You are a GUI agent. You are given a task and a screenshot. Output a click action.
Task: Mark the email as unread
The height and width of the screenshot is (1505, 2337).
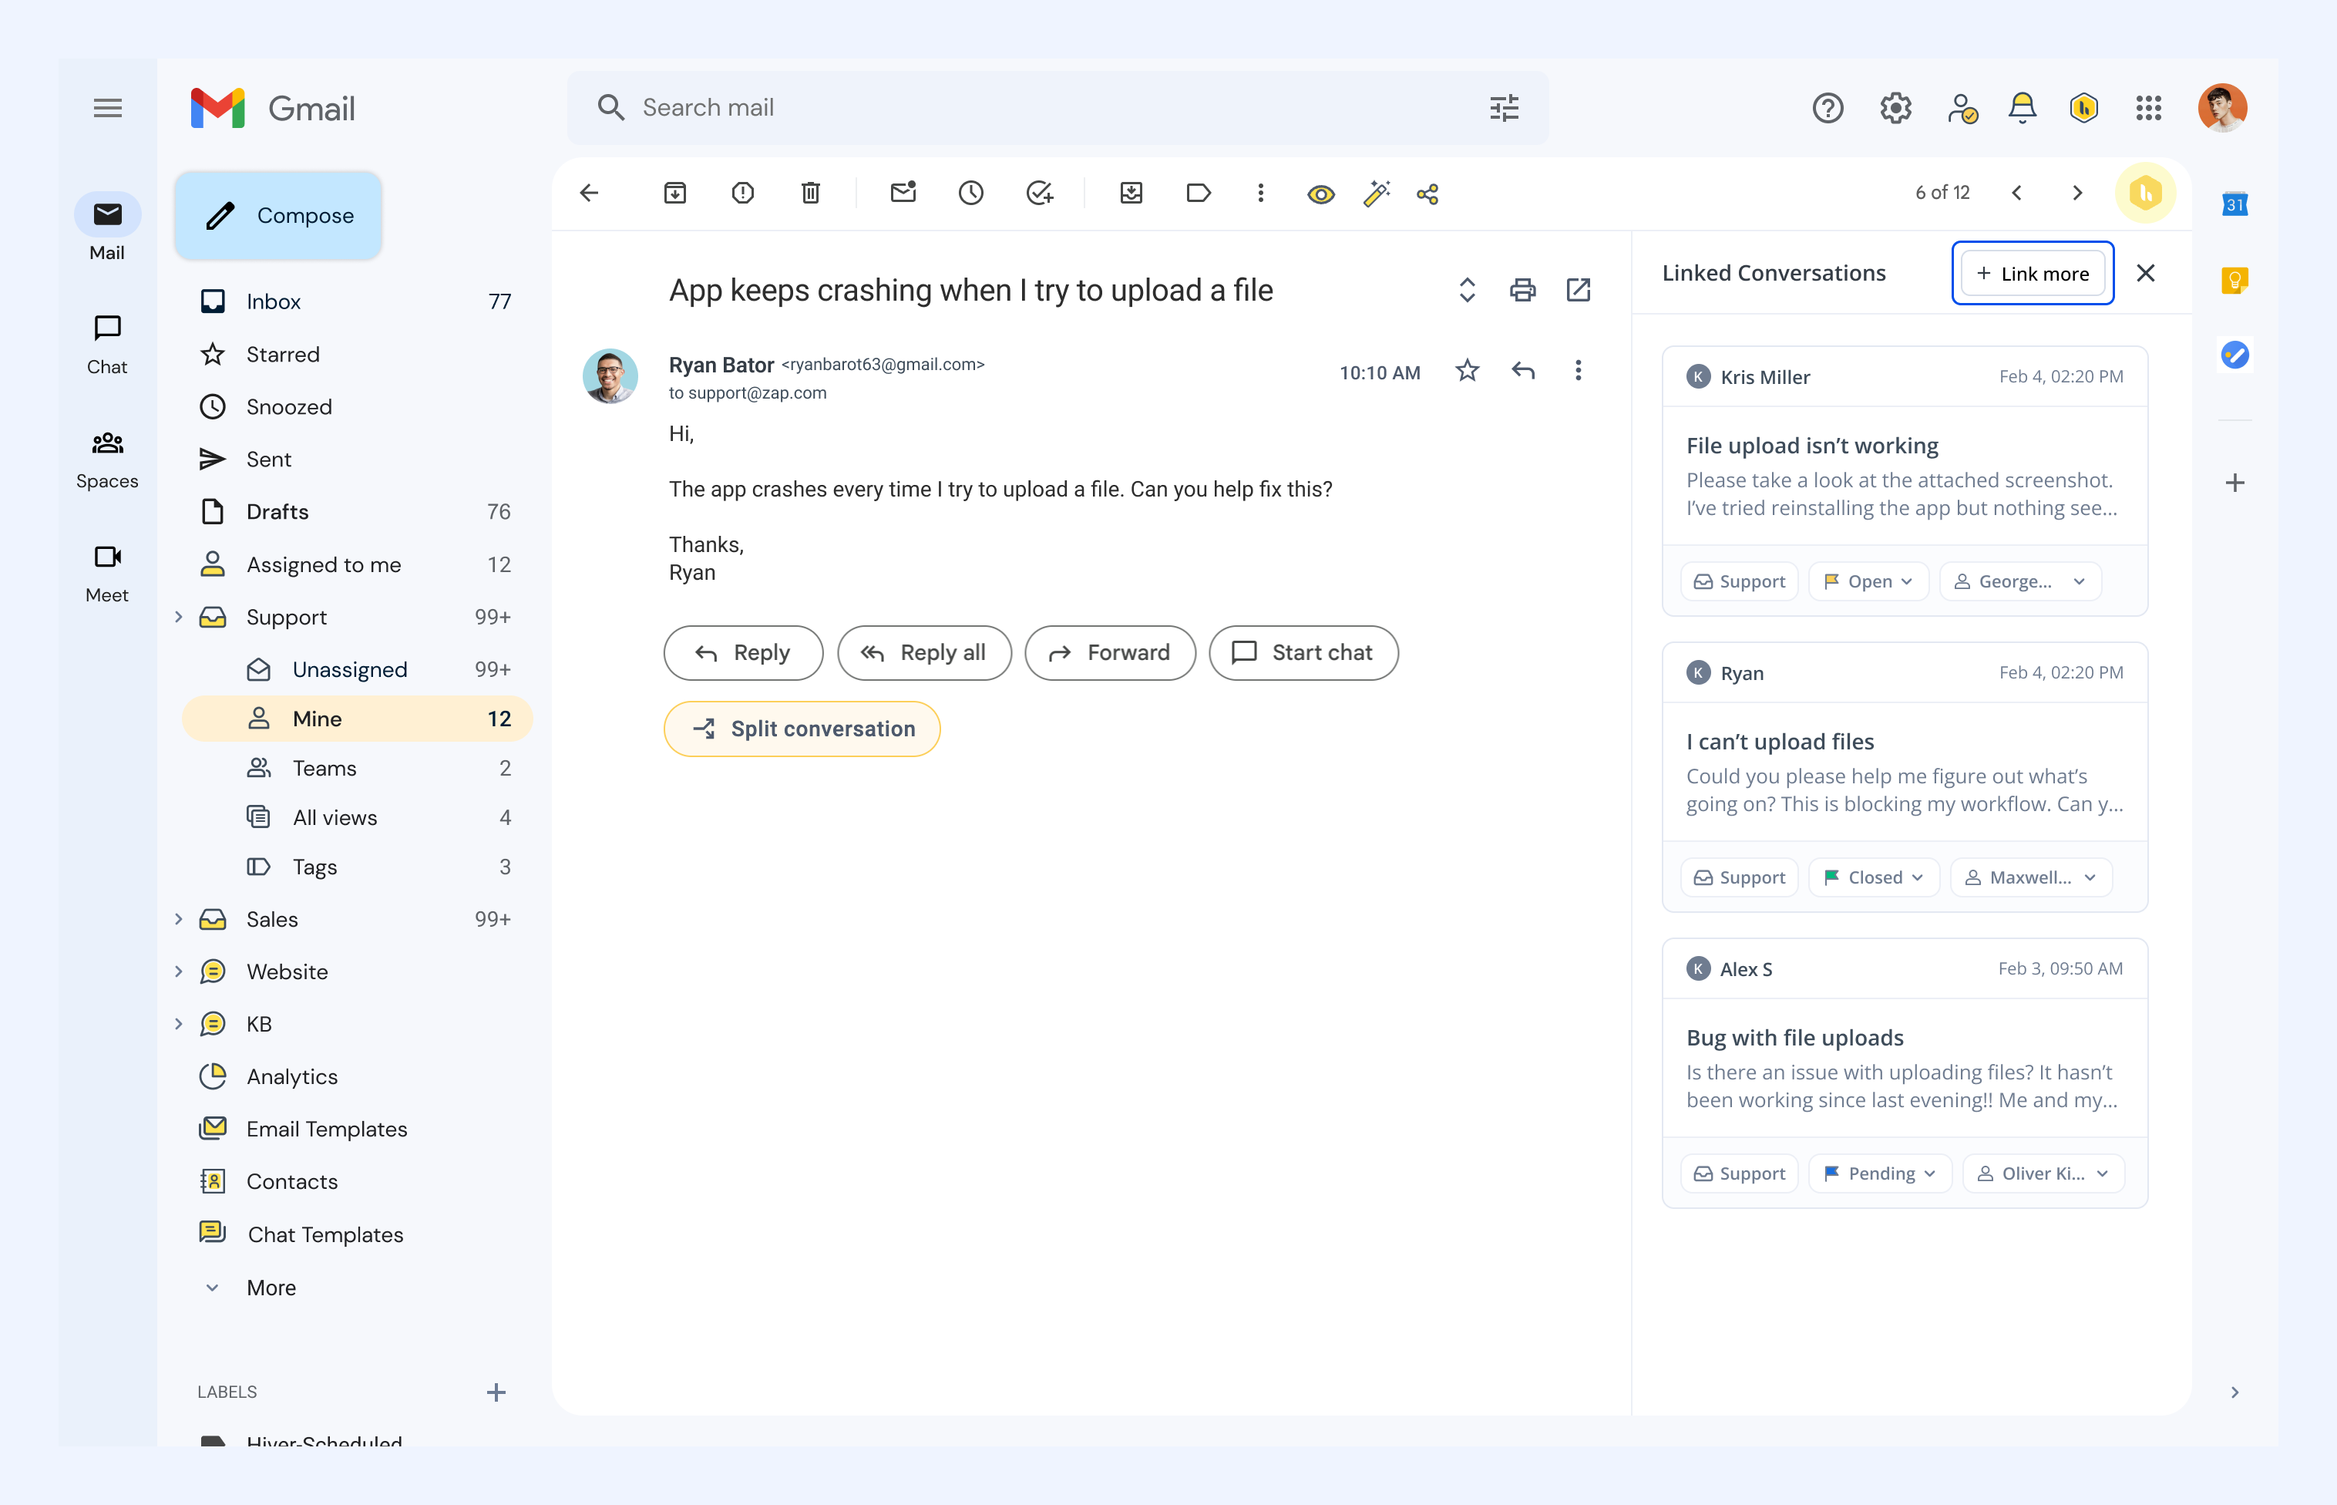pyautogui.click(x=903, y=193)
